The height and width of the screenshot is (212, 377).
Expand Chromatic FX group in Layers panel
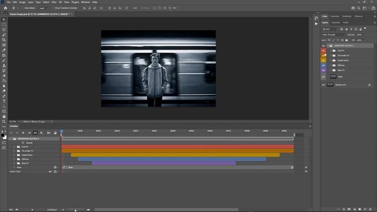331,55
